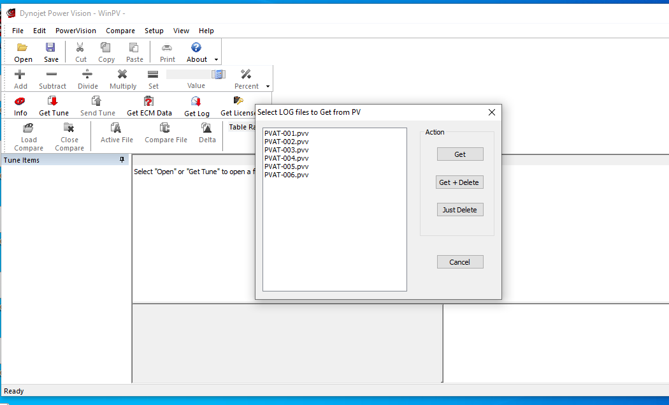The width and height of the screenshot is (669, 405).
Task: Select PVAT-003.pvv in the log list
Action: (x=286, y=150)
